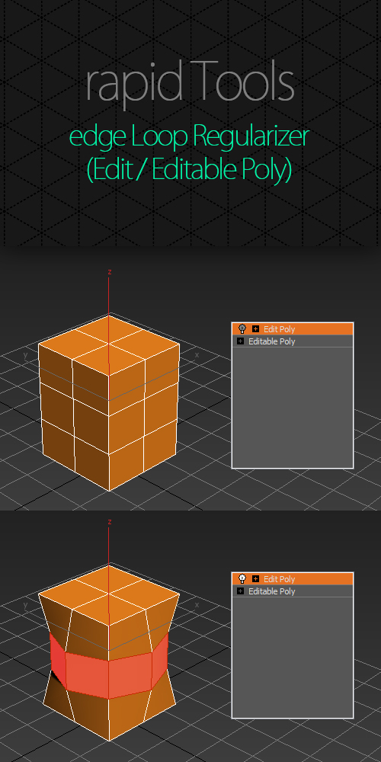Expand Edit Poly plus icon beside straight cube
Screen dimensions: 381x762
(x=255, y=329)
